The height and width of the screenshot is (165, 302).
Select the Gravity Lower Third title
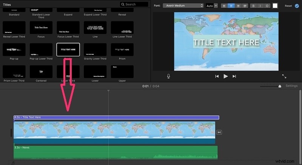click(x=95, y=50)
